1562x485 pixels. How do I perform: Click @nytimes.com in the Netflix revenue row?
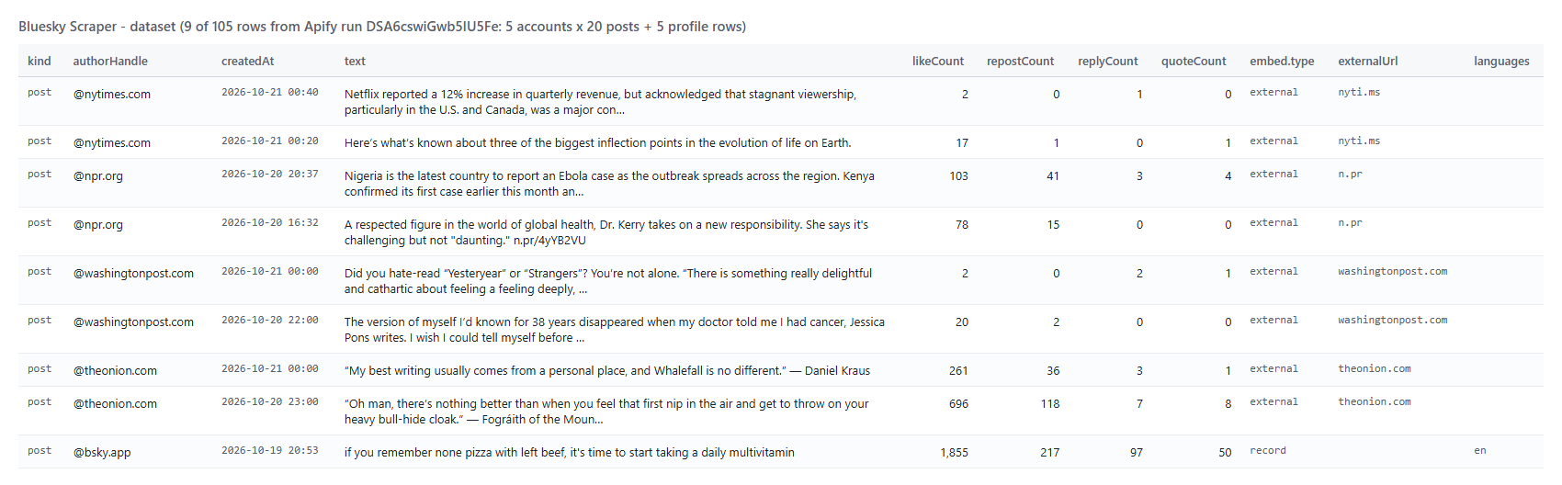click(112, 95)
